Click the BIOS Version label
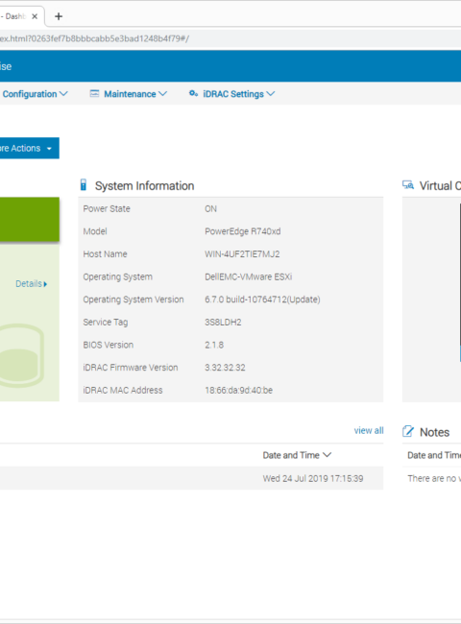Image resolution: width=461 pixels, height=624 pixels. pos(108,345)
